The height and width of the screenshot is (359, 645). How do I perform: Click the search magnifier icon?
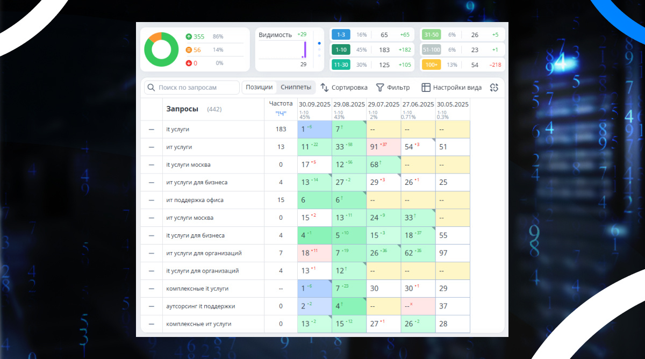pyautogui.click(x=151, y=88)
